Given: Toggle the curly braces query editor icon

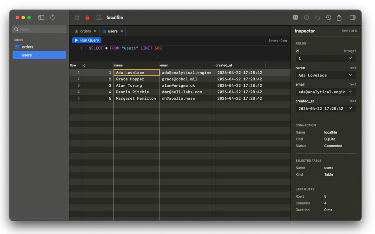Looking at the screenshot, I should [295, 17].
